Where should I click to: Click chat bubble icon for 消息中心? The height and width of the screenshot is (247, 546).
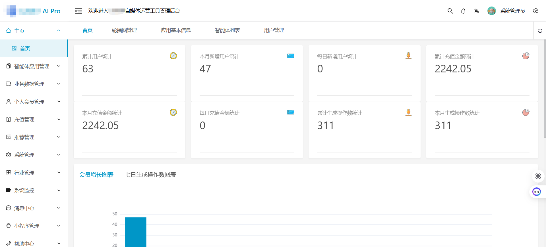[x=9, y=208]
